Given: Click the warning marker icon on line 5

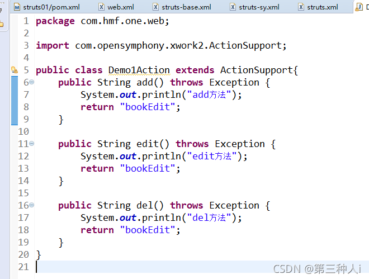Looking at the screenshot, I should (x=15, y=70).
